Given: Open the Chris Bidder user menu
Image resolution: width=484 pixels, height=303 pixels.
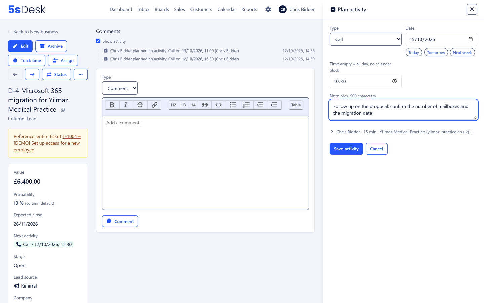Looking at the screenshot, I should point(297,9).
